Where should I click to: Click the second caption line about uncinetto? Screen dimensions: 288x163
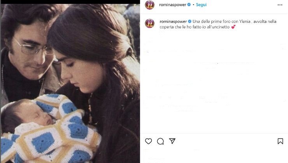195,27
